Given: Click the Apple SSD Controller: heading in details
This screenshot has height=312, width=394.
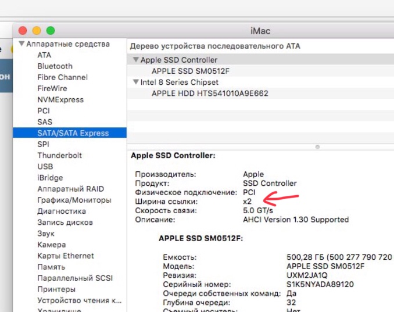Looking at the screenshot, I should tap(173, 155).
